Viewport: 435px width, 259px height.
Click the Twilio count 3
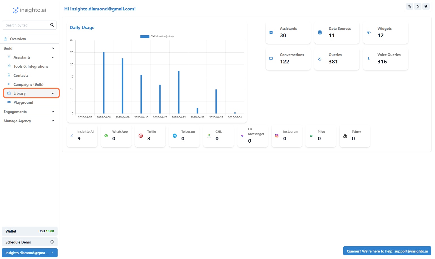(149, 139)
